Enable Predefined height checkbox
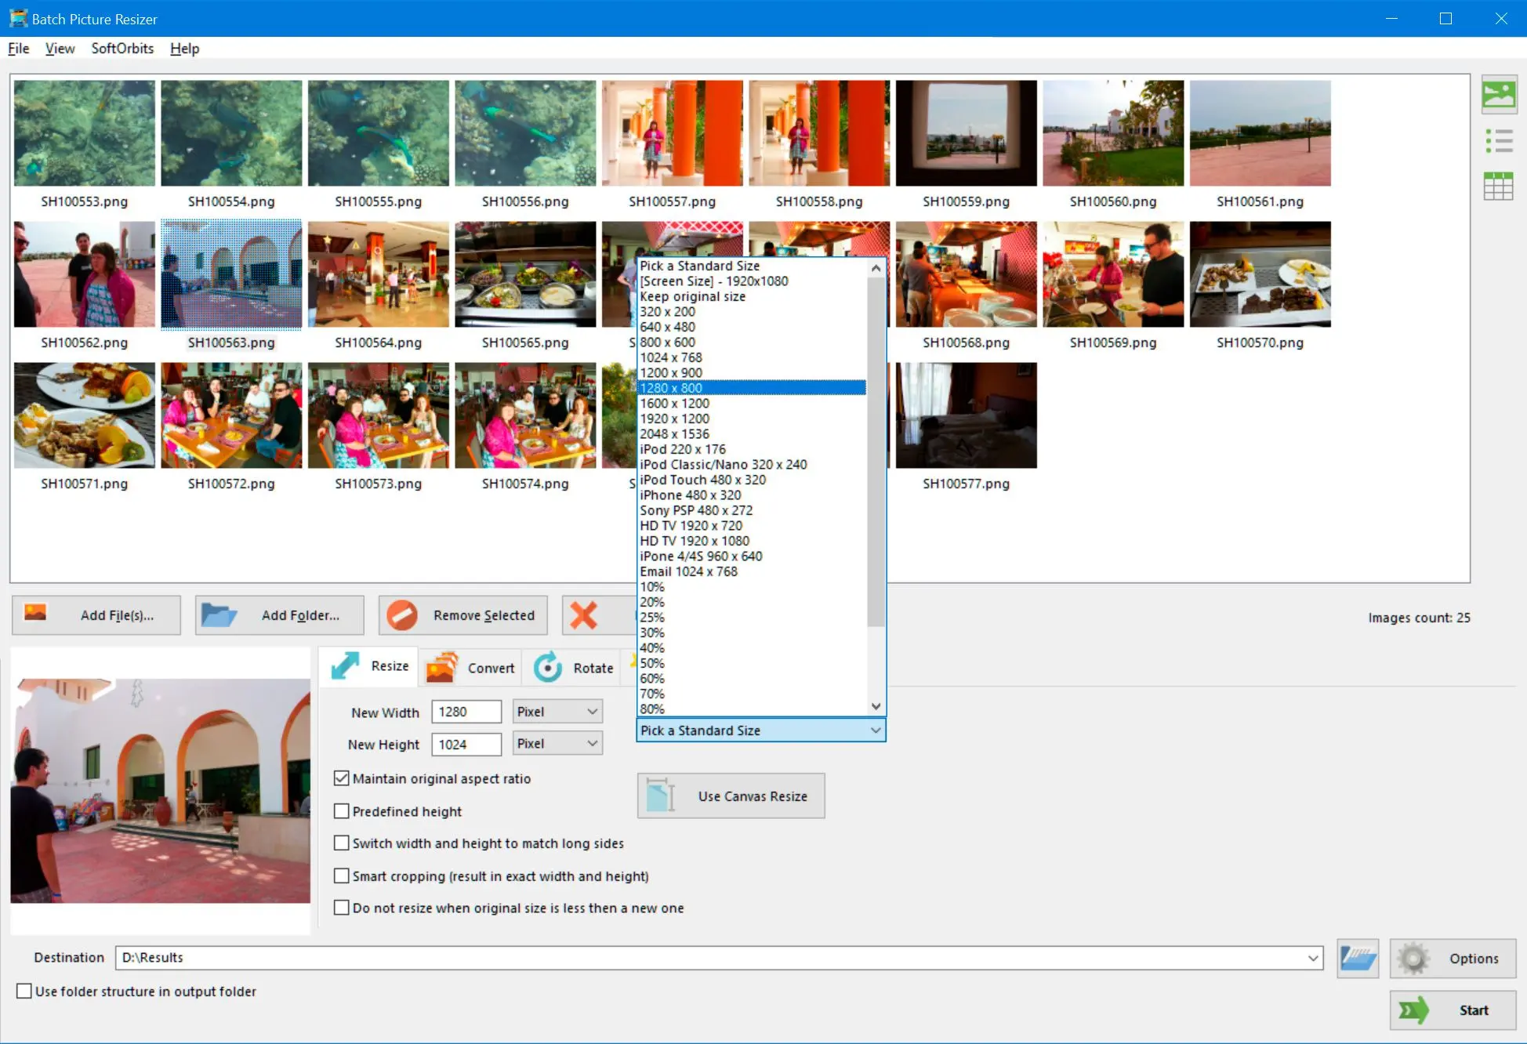 [340, 810]
